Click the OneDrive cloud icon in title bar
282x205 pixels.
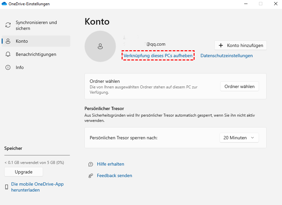(x=4, y=4)
